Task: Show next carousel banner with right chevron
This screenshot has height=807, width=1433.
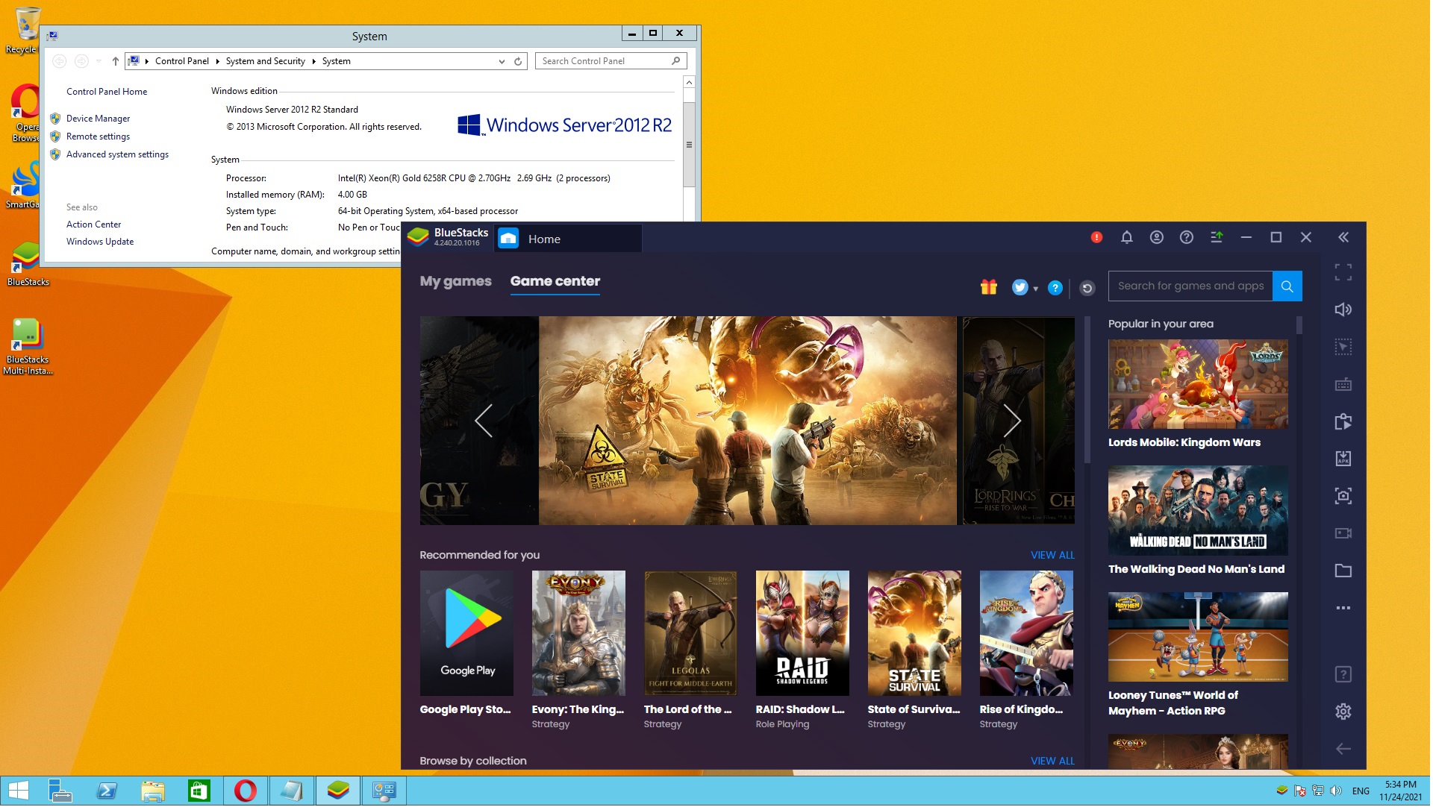Action: tap(1012, 421)
